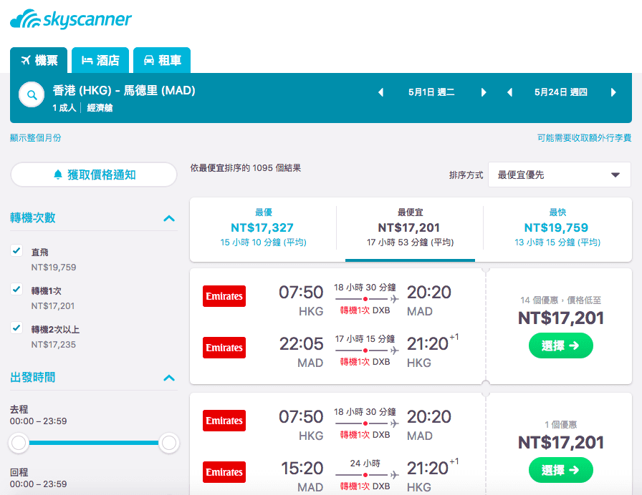Go to next departure date after 5月1日
The image size is (642, 495).
point(484,92)
